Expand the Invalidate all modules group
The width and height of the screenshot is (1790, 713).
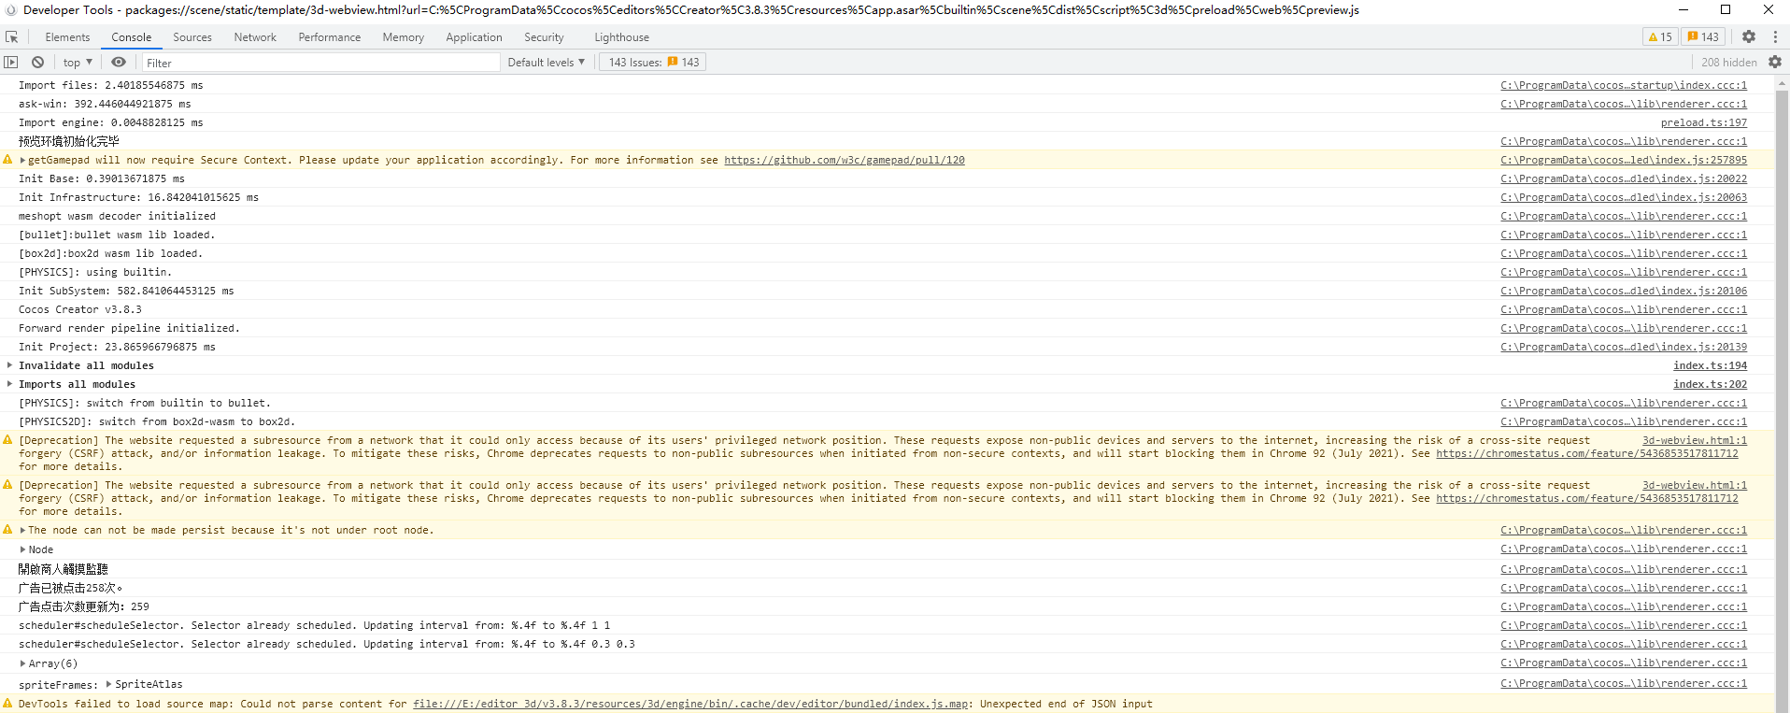[x=10, y=365]
